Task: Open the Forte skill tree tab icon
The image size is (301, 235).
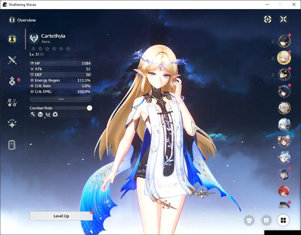Action: pos(12,103)
